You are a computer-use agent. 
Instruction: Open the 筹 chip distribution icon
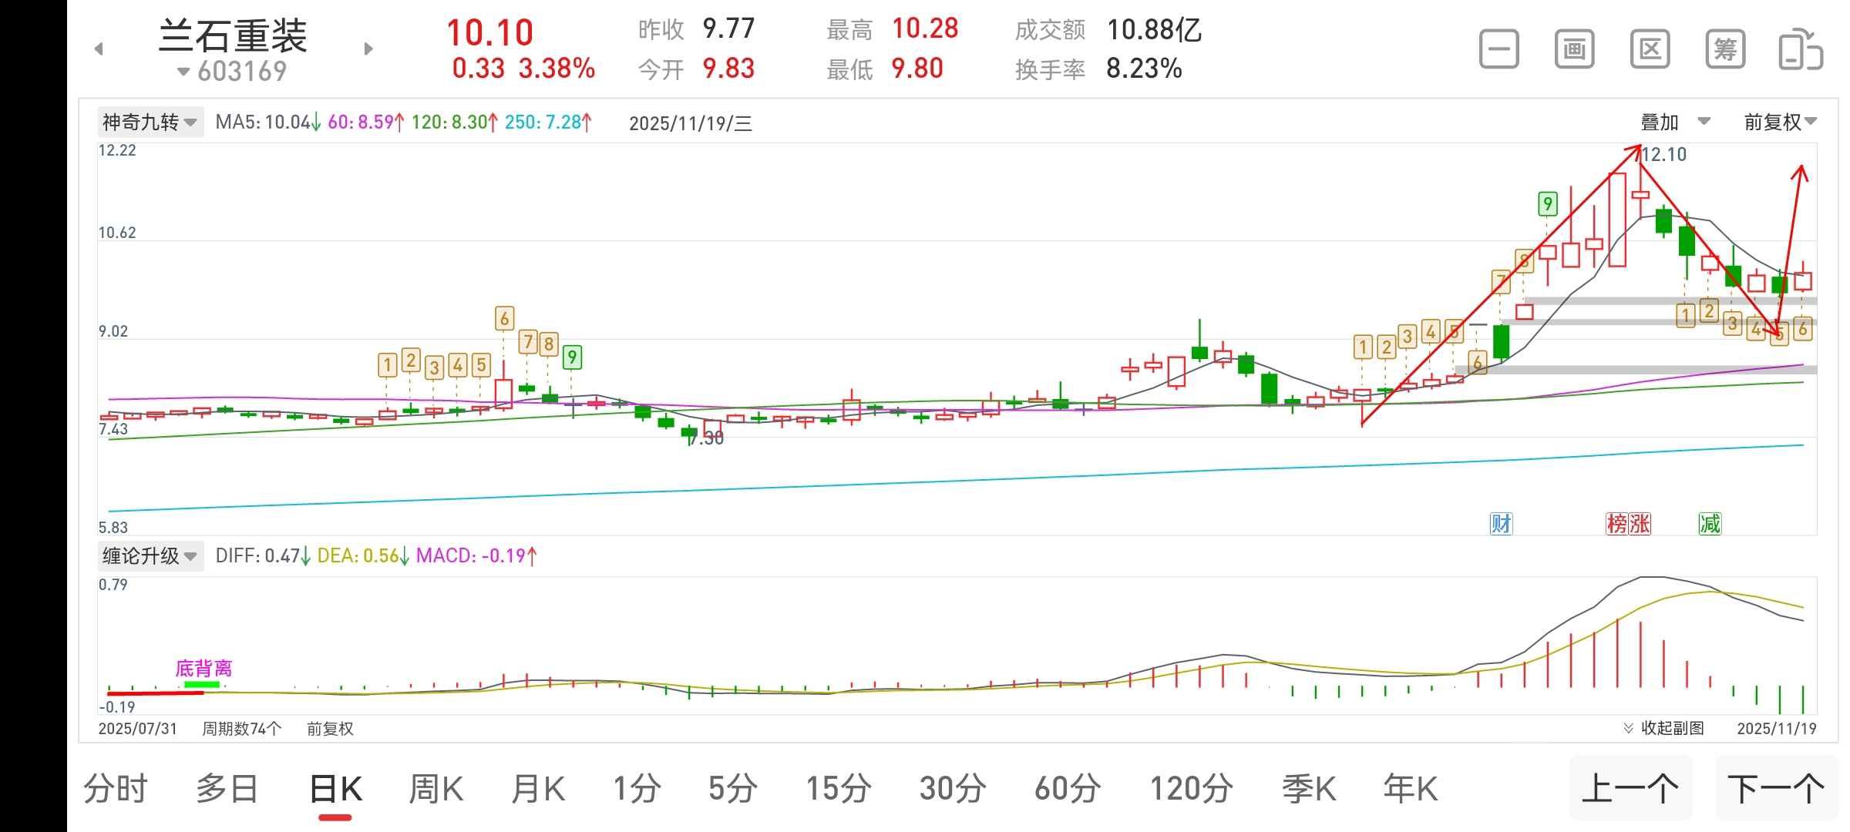pos(1725,50)
